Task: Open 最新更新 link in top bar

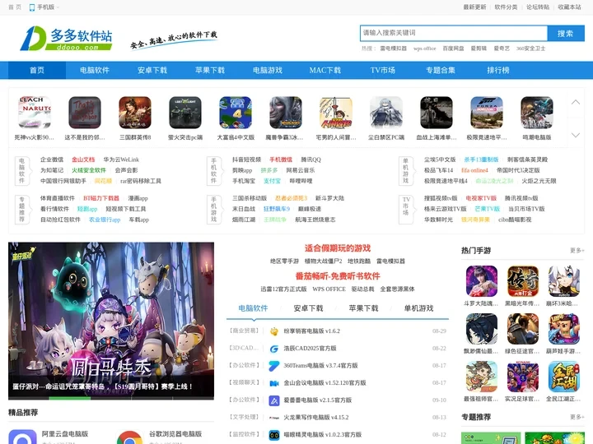Action: click(475, 7)
